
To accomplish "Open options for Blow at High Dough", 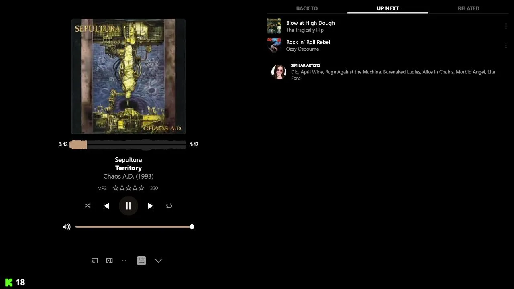I will point(506,26).
